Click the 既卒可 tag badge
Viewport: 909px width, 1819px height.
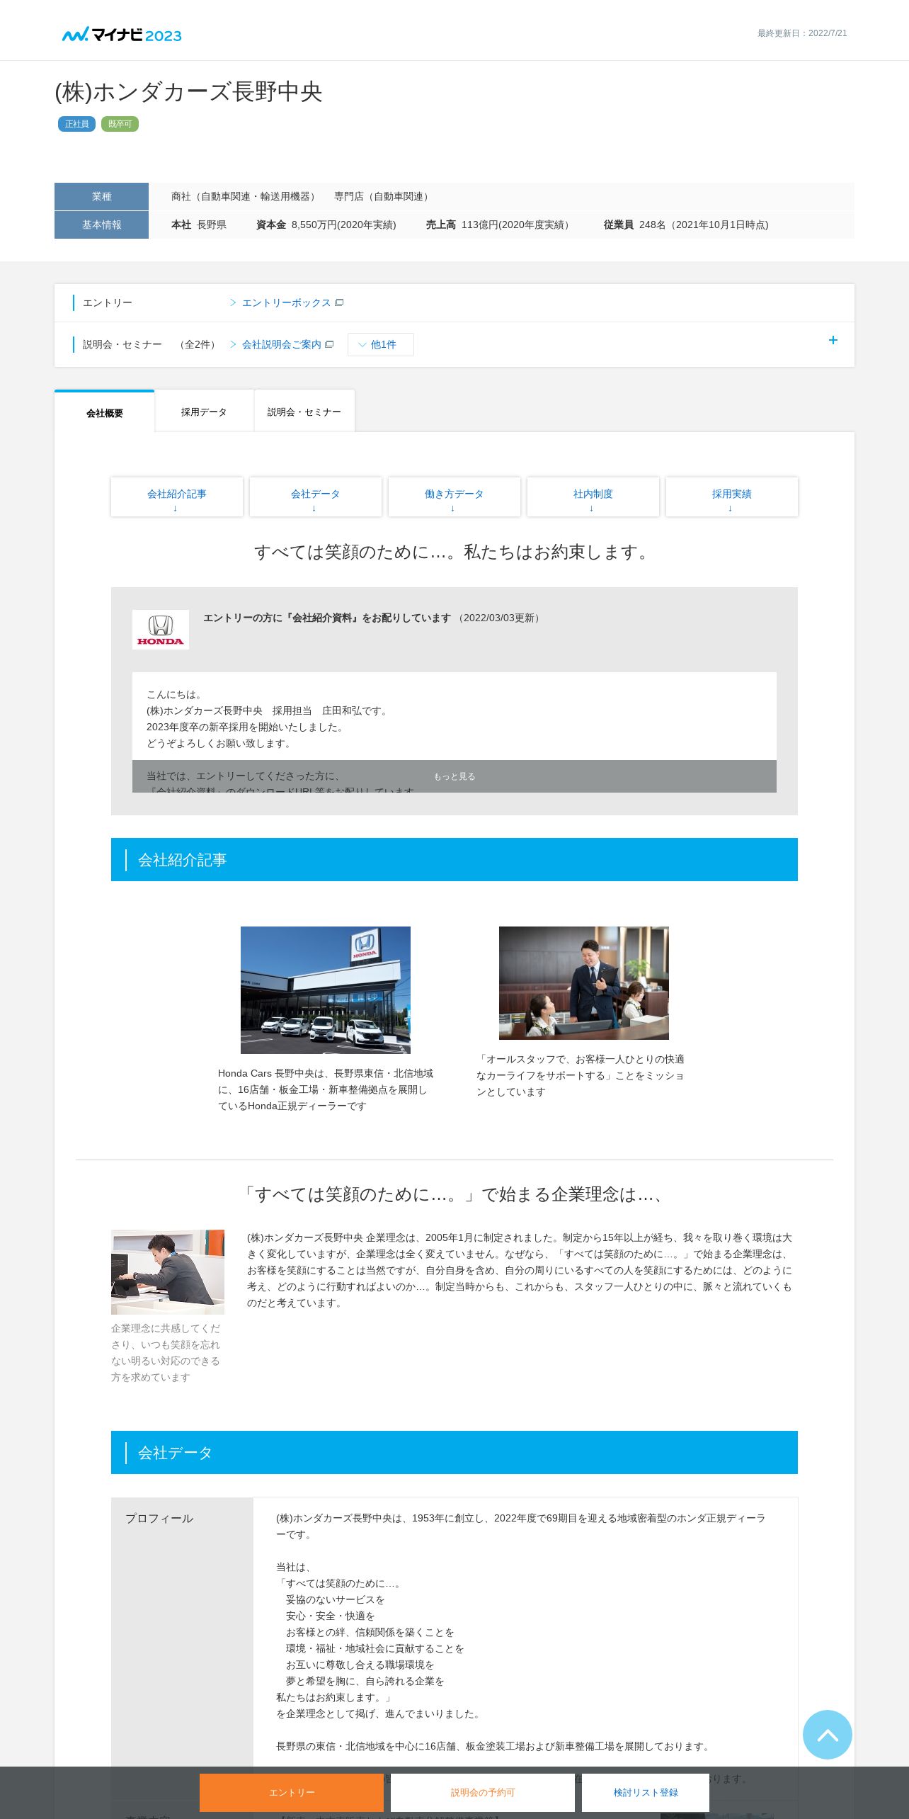coord(120,124)
